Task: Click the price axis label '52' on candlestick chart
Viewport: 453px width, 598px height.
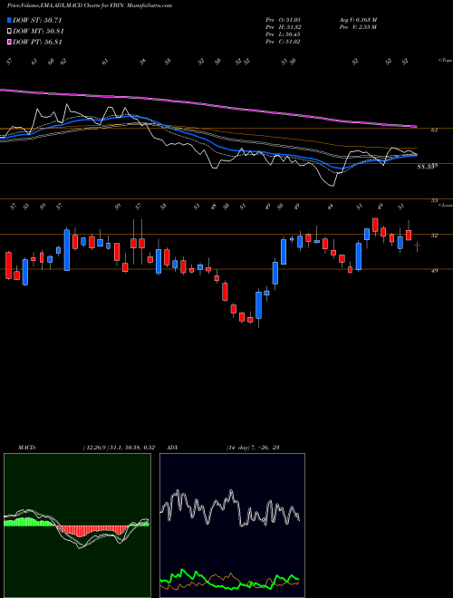Action: tap(434, 236)
